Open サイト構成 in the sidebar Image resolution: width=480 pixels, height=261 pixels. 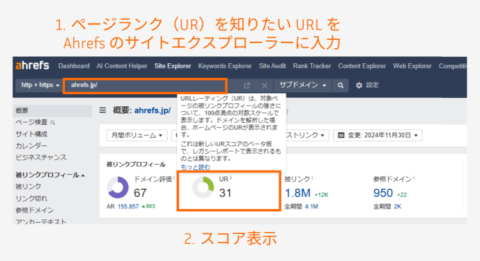[x=31, y=134]
